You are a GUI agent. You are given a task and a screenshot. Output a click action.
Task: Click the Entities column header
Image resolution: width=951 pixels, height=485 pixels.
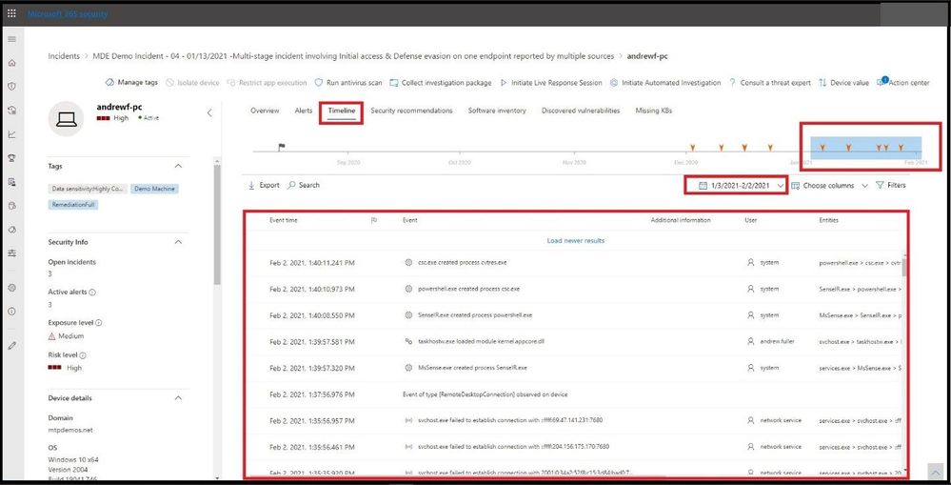[828, 220]
